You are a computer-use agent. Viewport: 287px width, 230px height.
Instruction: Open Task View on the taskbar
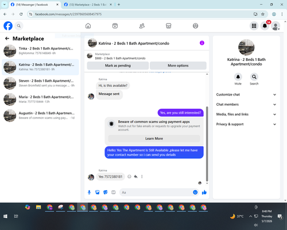16,216
